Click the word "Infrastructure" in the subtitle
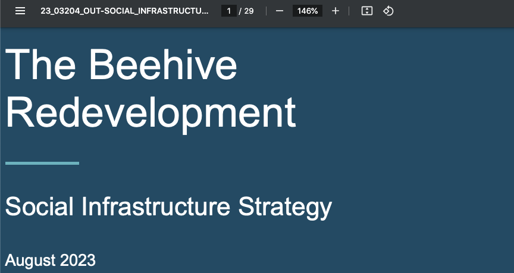Image resolution: width=514 pixels, height=273 pixels. 156,207
